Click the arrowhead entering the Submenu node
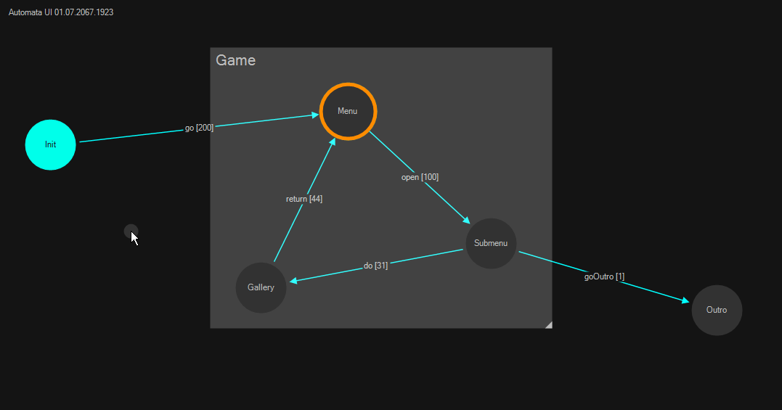This screenshot has width=782, height=410. tap(466, 219)
